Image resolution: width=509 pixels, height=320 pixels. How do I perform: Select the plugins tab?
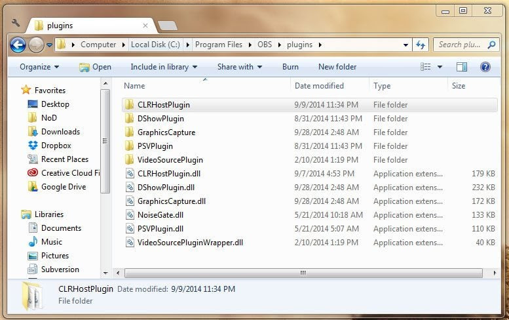tap(91, 26)
